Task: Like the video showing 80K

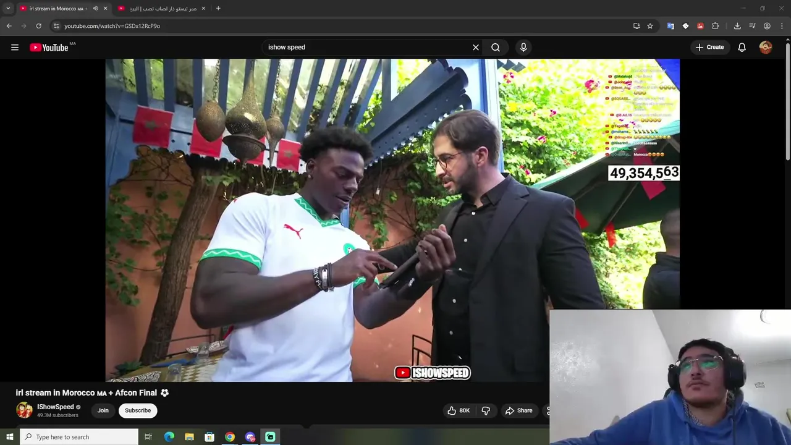Action: 460,410
